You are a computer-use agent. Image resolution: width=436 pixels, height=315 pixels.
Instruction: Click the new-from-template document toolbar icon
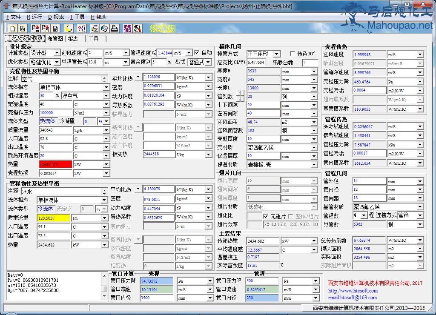point(23,29)
